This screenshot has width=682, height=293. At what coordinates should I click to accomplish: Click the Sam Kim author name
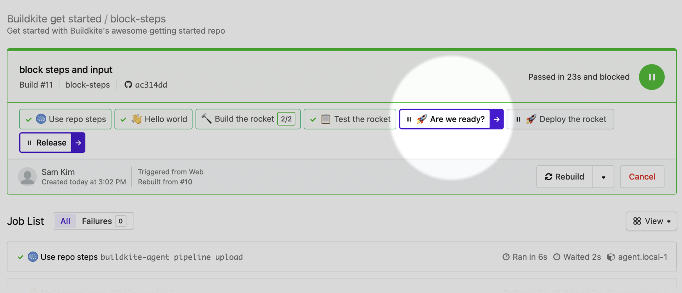pyautogui.click(x=58, y=172)
